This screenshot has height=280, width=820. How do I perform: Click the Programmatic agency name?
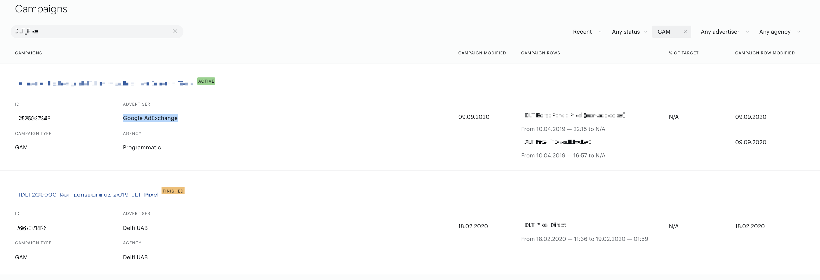pyautogui.click(x=142, y=147)
